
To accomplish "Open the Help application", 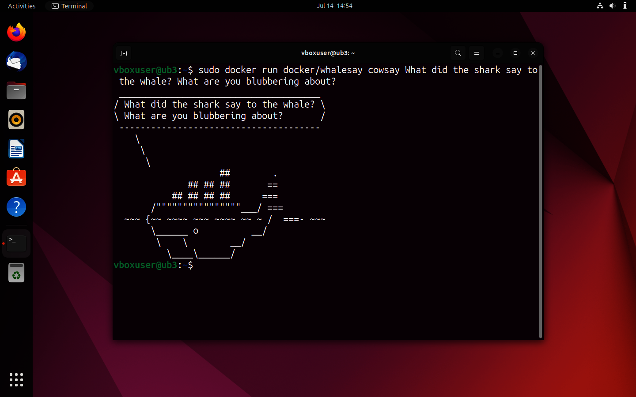I will (16, 207).
